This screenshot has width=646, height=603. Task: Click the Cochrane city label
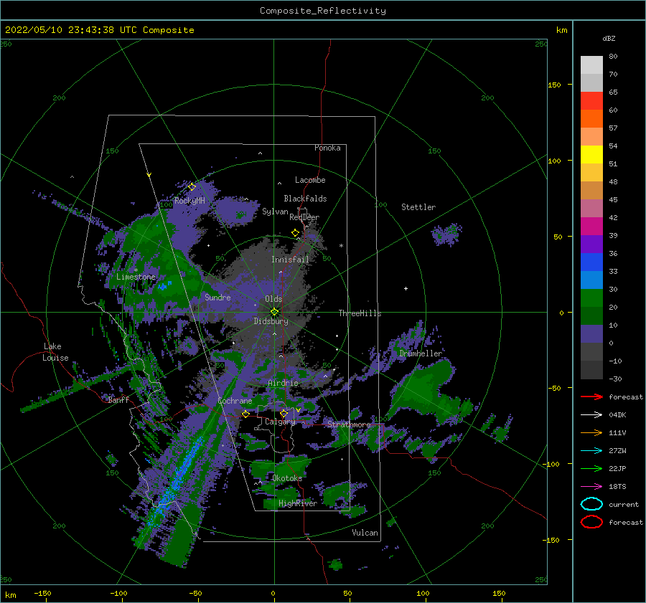235,401
